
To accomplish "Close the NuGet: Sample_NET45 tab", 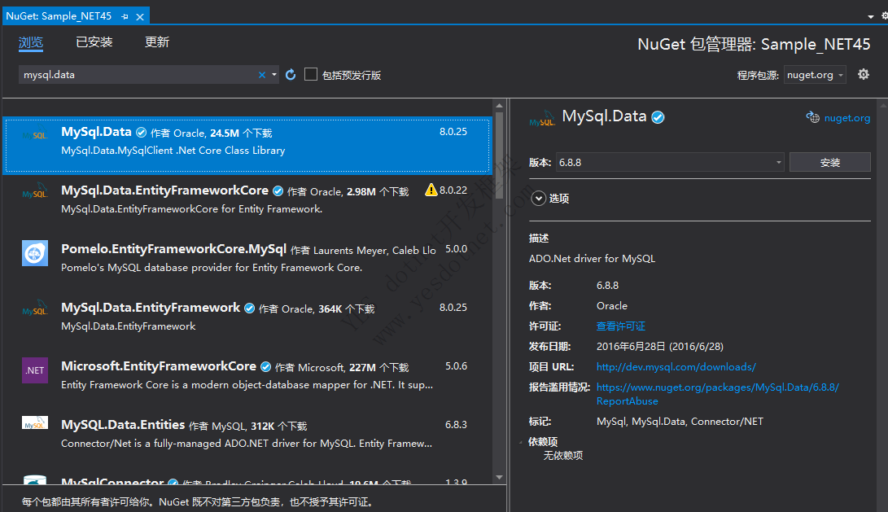I will [x=140, y=16].
